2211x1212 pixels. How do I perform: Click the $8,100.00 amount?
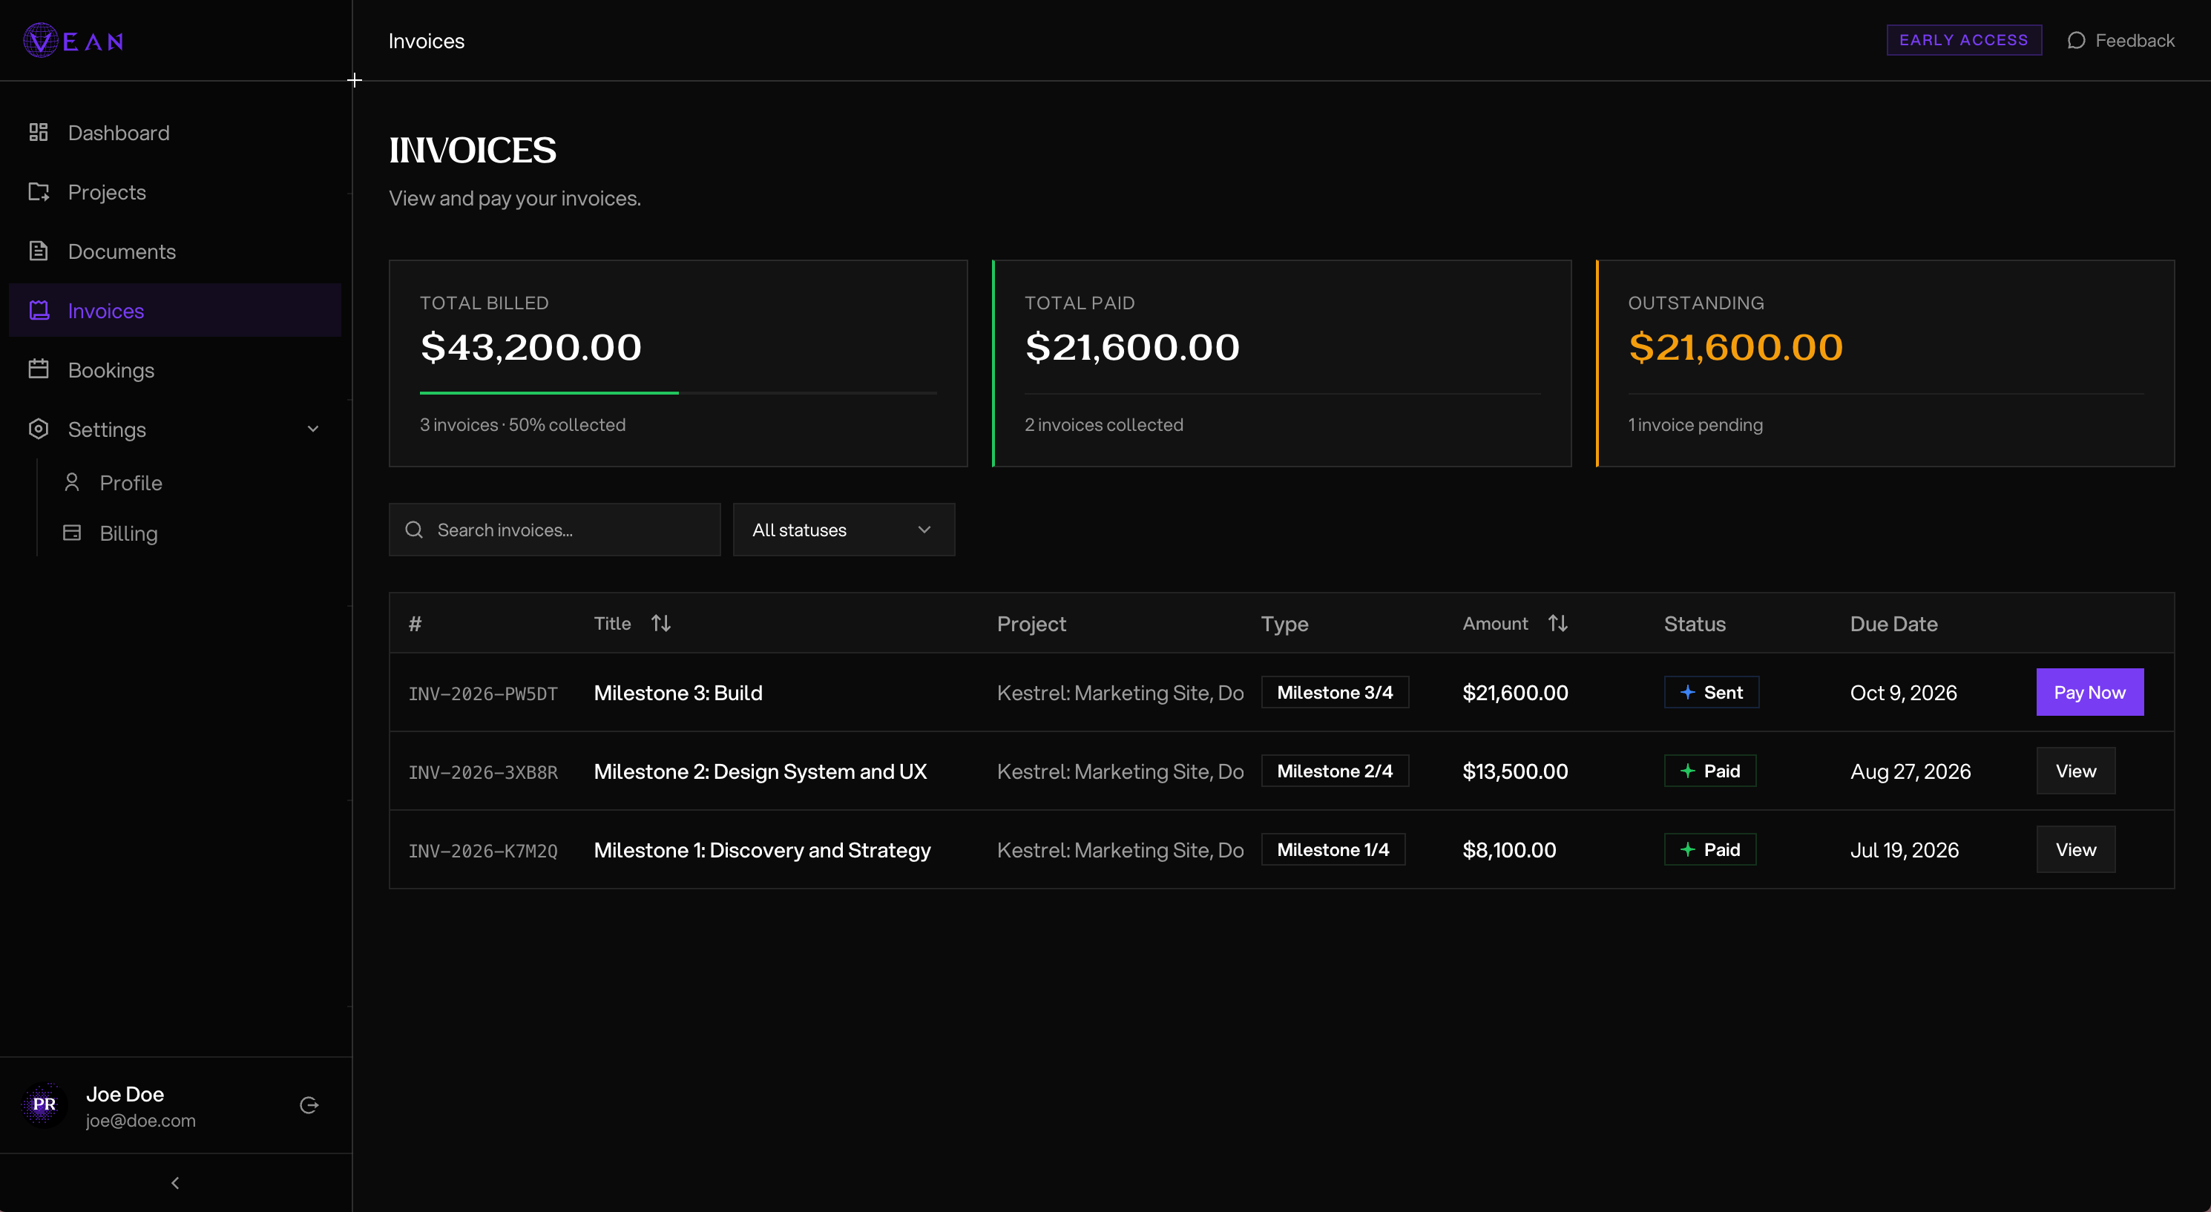tap(1509, 851)
